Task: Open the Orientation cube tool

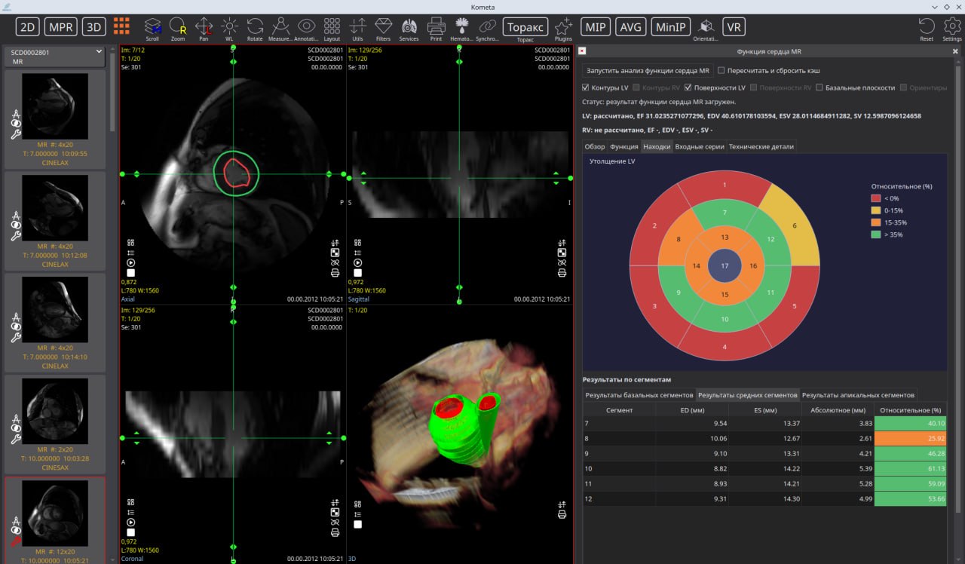Action: 706,27
